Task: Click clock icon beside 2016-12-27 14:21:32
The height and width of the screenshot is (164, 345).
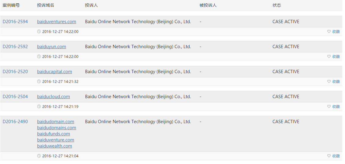Action: (x=39, y=82)
